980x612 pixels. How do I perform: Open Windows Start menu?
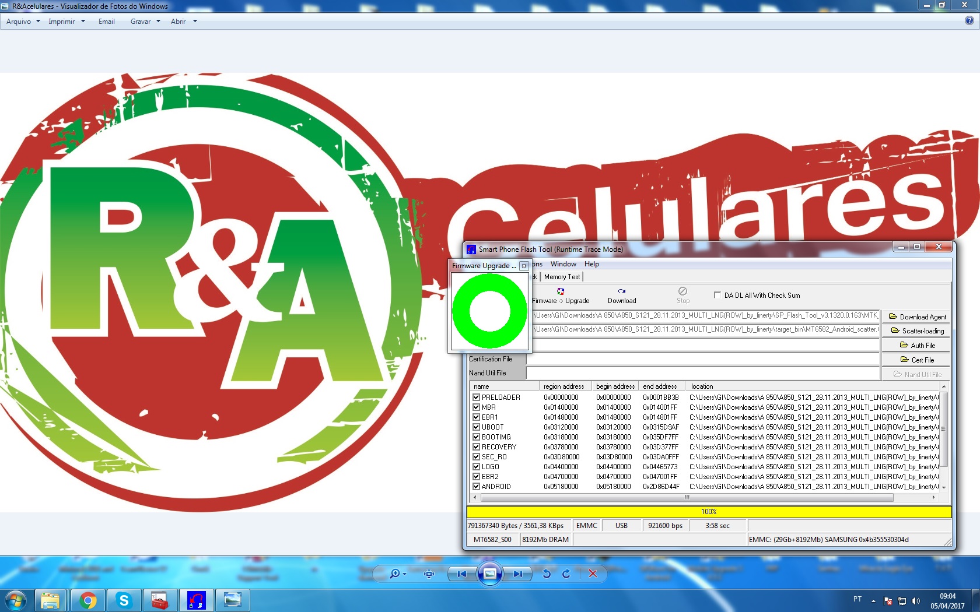(16, 600)
